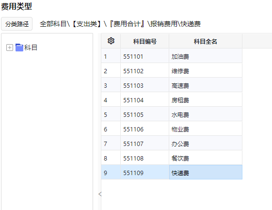The width and height of the screenshot is (272, 210).
Task: Select account number 551109 cell
Action: coord(144,172)
